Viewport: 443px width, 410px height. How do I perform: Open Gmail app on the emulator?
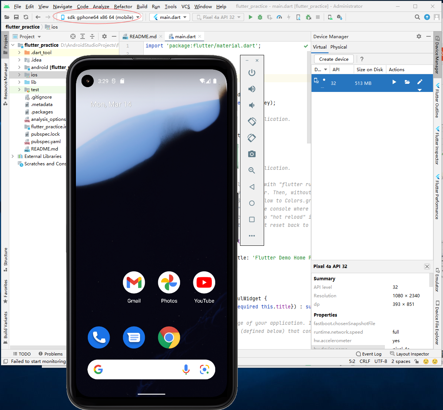click(134, 288)
